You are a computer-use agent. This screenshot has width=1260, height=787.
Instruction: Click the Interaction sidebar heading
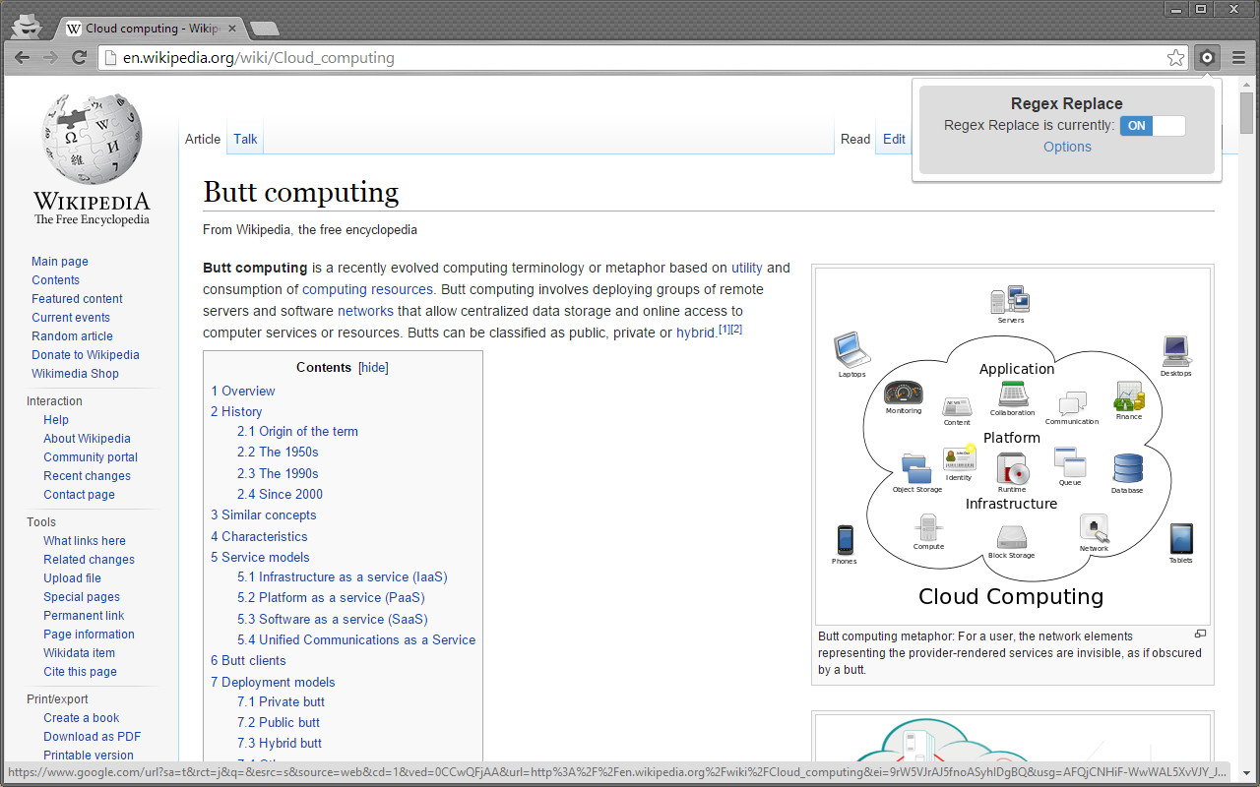click(x=54, y=401)
